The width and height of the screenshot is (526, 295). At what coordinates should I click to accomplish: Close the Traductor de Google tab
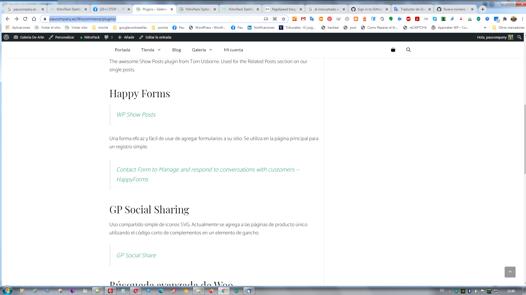429,9
